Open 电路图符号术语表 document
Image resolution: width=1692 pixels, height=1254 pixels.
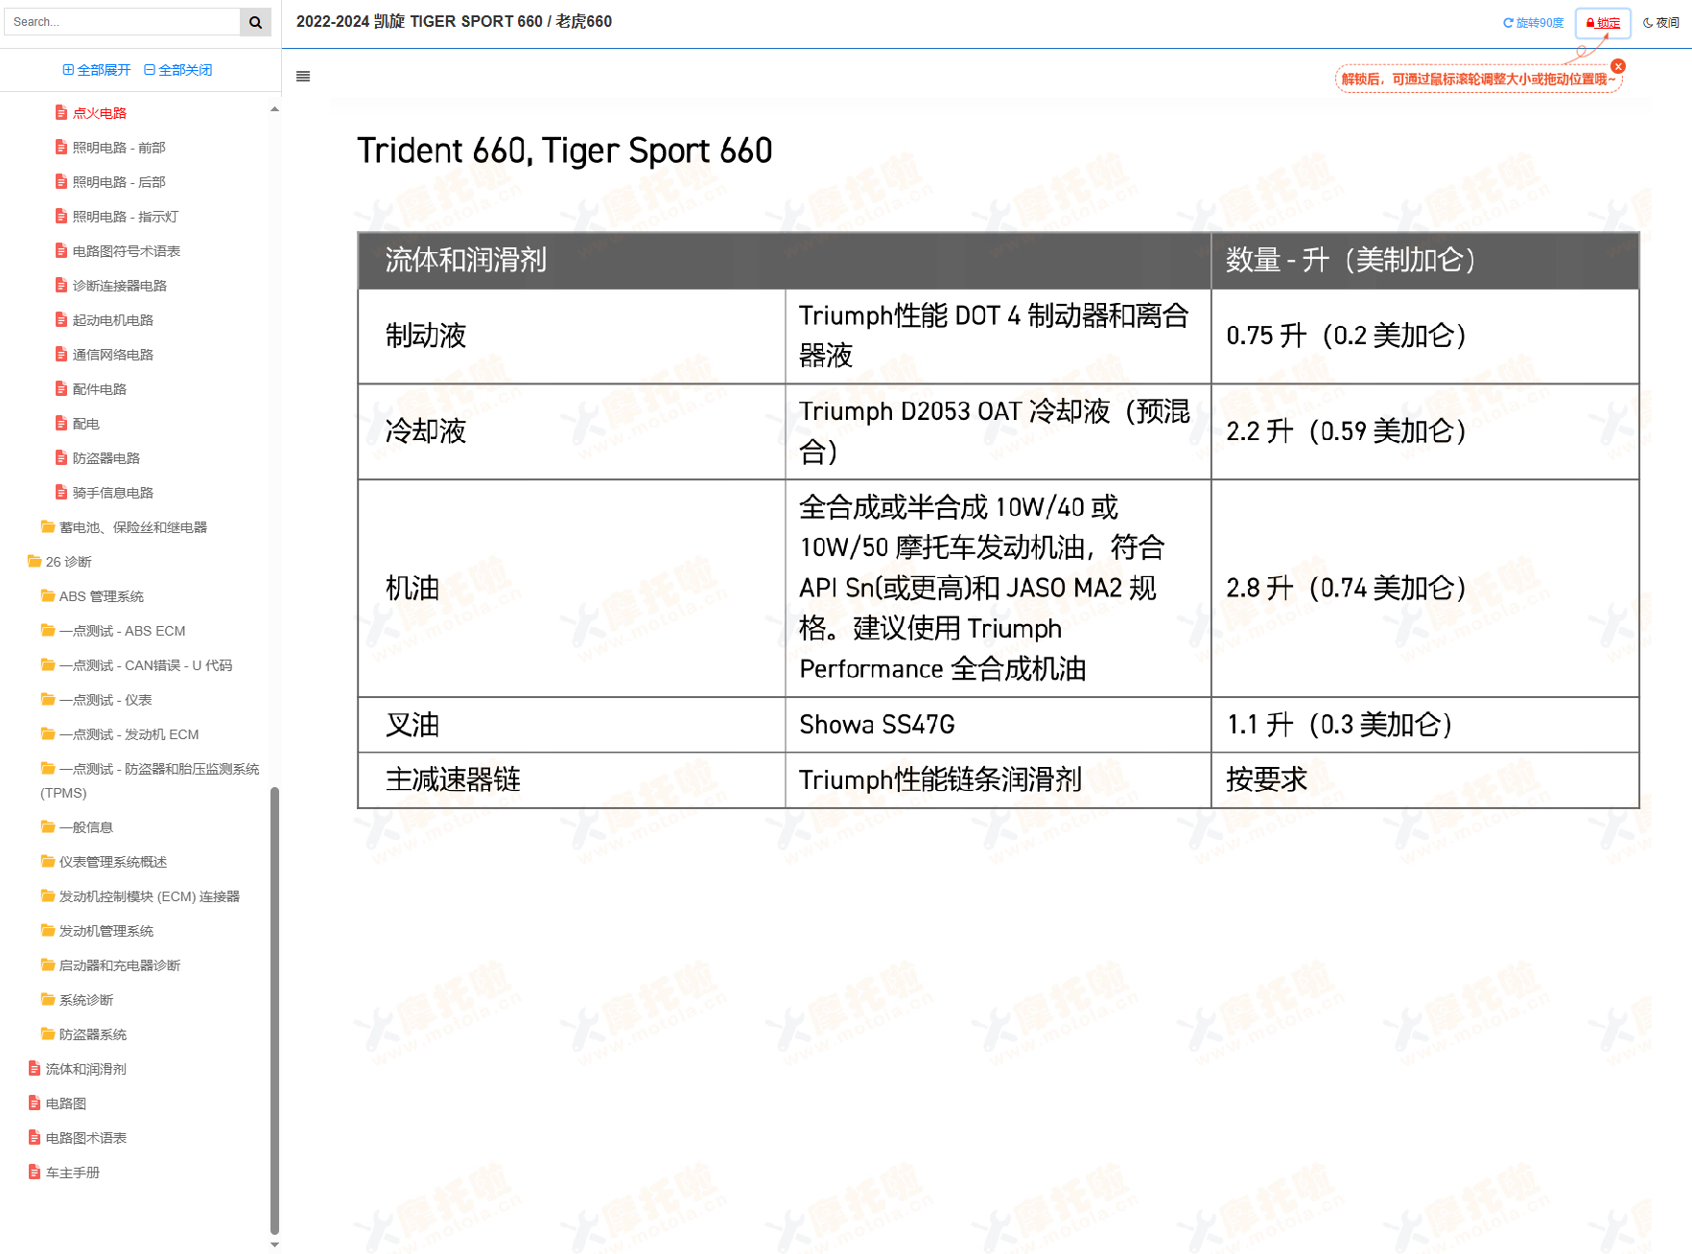(x=118, y=251)
